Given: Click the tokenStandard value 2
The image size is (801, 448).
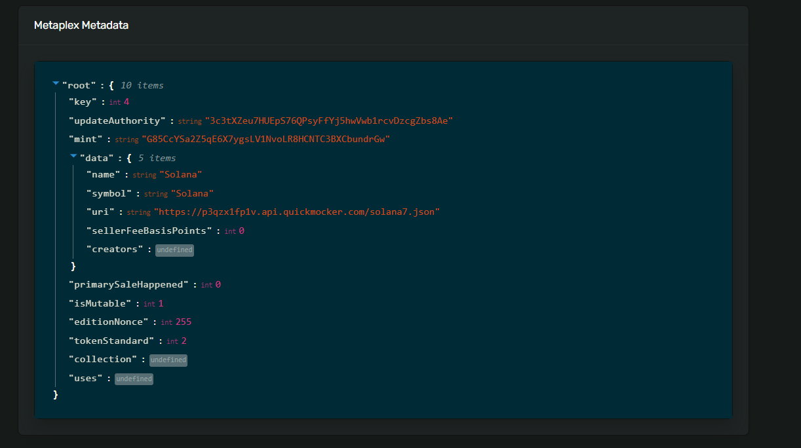Looking at the screenshot, I should click(184, 341).
